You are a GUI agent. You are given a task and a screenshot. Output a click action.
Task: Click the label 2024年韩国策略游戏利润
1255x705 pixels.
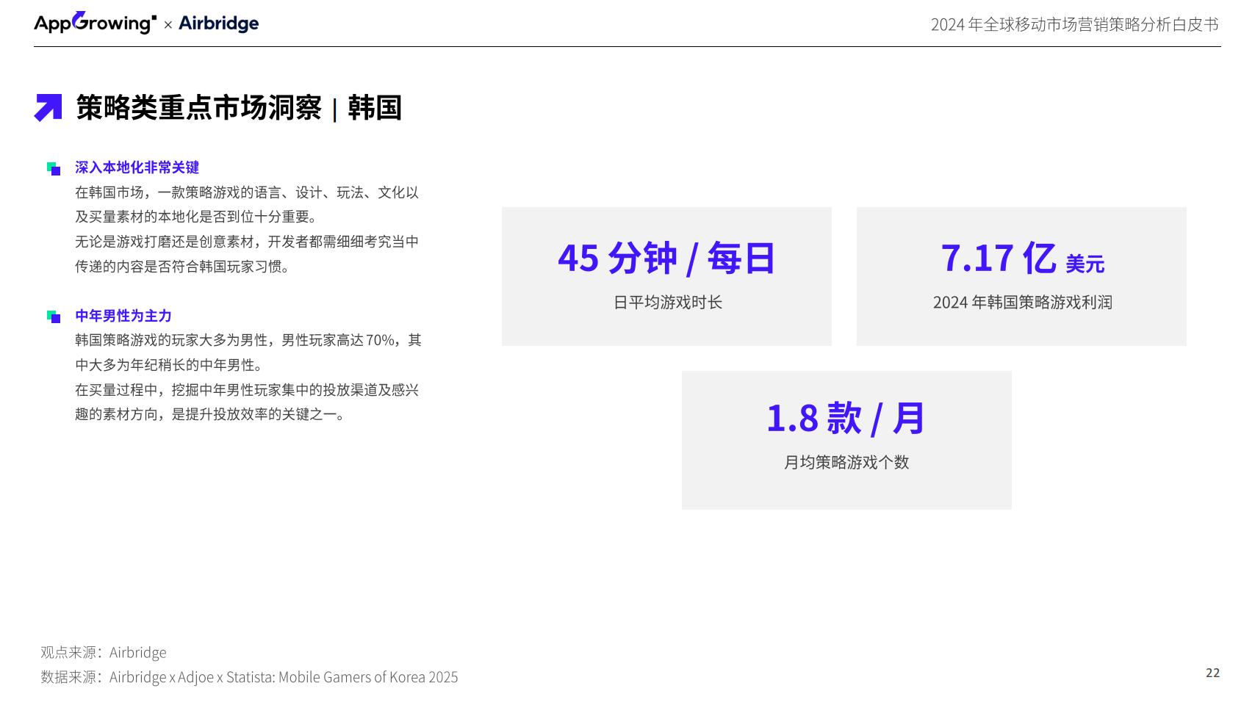pos(1022,303)
